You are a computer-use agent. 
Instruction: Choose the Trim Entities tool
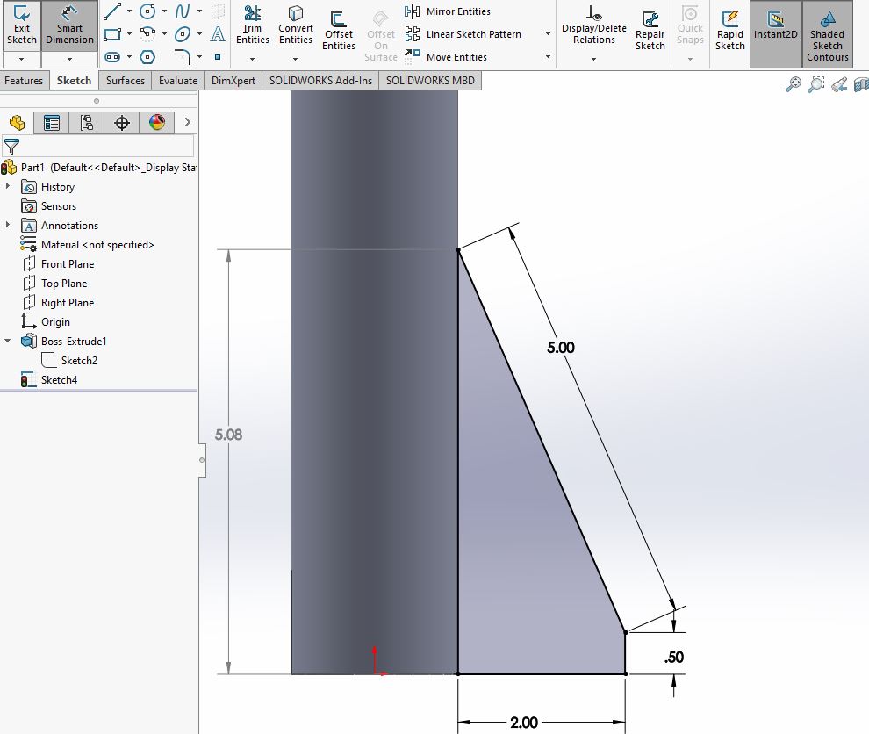[252, 25]
